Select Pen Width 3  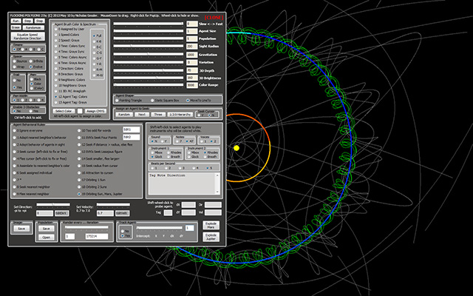(31, 100)
